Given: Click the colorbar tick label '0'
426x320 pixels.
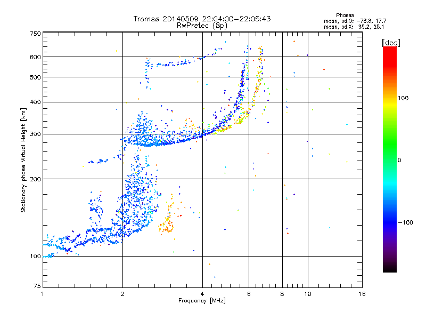Looking at the screenshot, I should 399,161.
